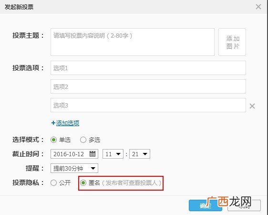Remove 选项3 with the X icon
The width and height of the screenshot is (268, 215).
click(252, 106)
